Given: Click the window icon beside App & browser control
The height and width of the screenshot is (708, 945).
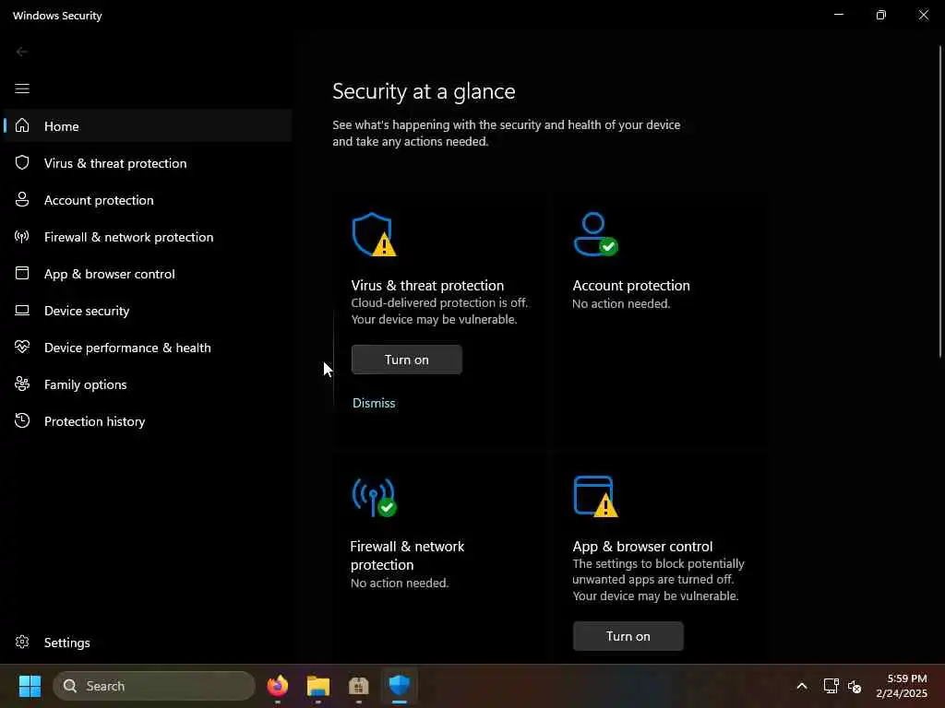Looking at the screenshot, I should pos(22,273).
